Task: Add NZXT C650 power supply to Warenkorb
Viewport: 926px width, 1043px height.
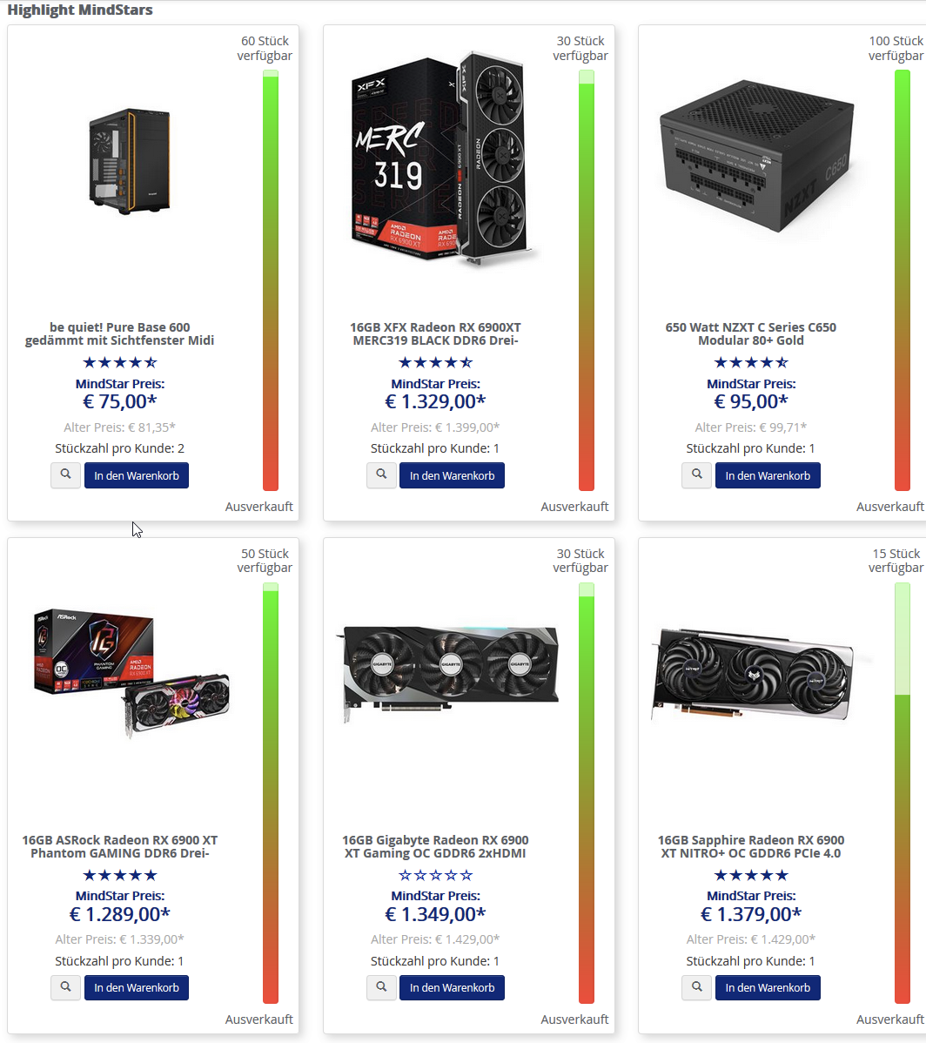Action: (x=768, y=475)
